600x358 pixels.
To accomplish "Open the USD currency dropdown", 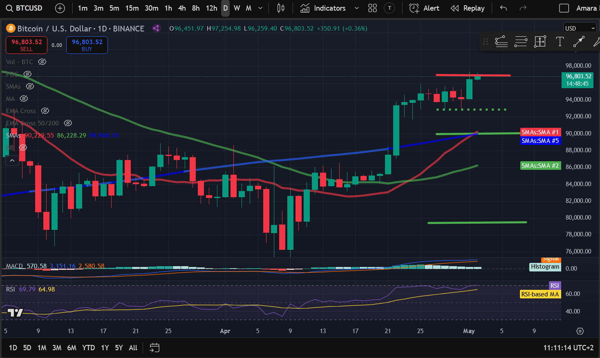I will point(580,28).
